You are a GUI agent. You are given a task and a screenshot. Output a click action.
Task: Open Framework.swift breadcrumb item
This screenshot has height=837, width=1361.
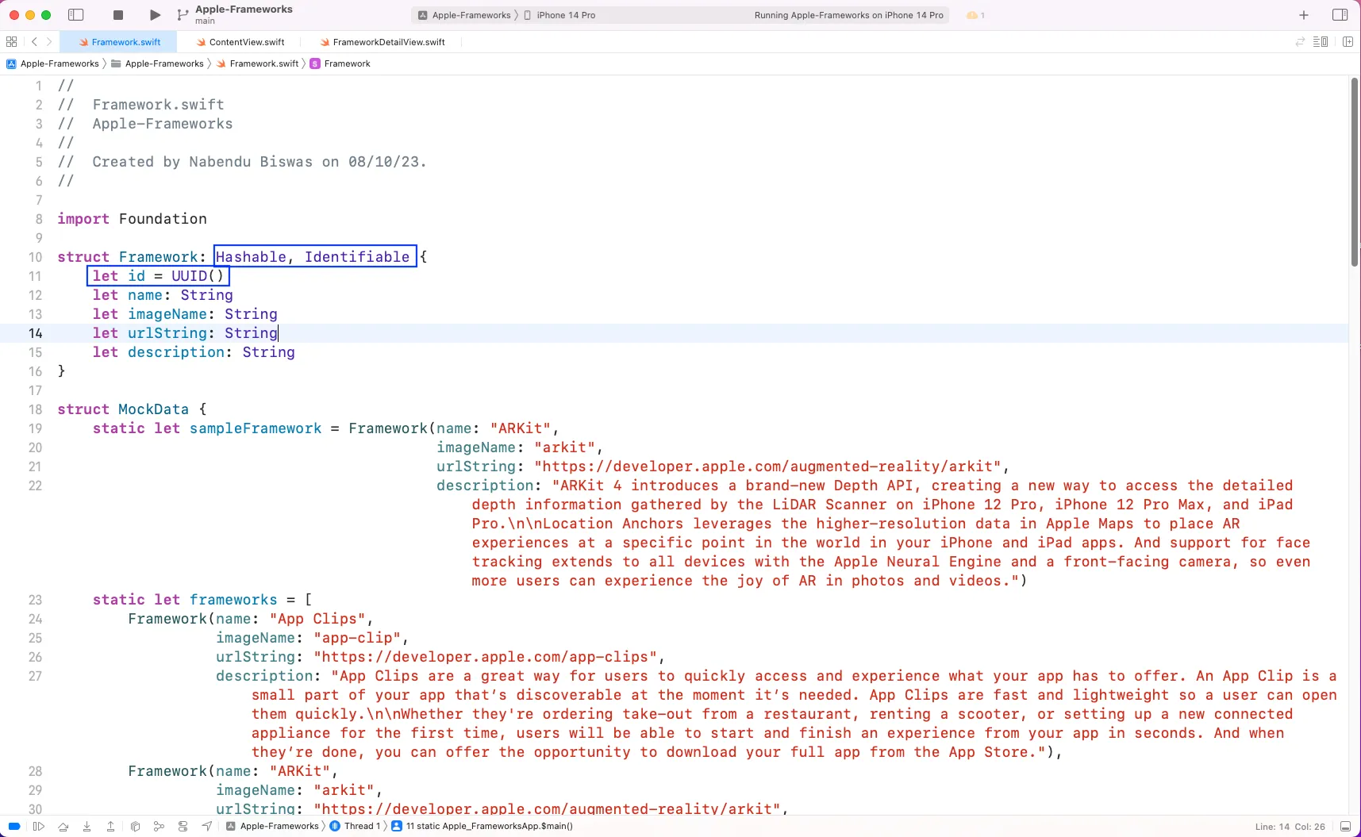click(257, 63)
